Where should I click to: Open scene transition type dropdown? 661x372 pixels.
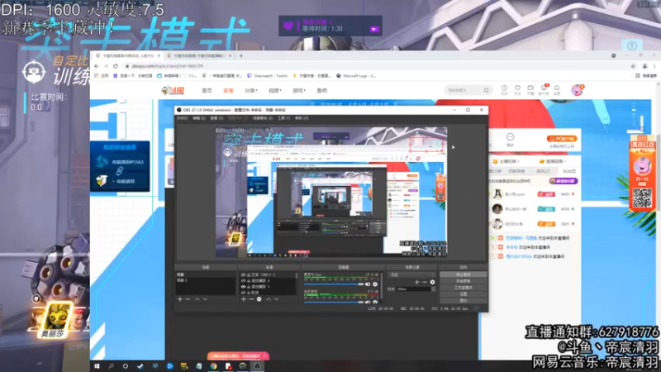411,274
